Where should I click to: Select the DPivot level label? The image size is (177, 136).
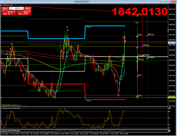[141, 59]
